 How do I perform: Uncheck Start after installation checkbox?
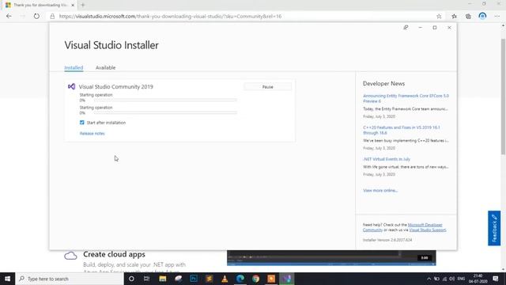tap(82, 123)
